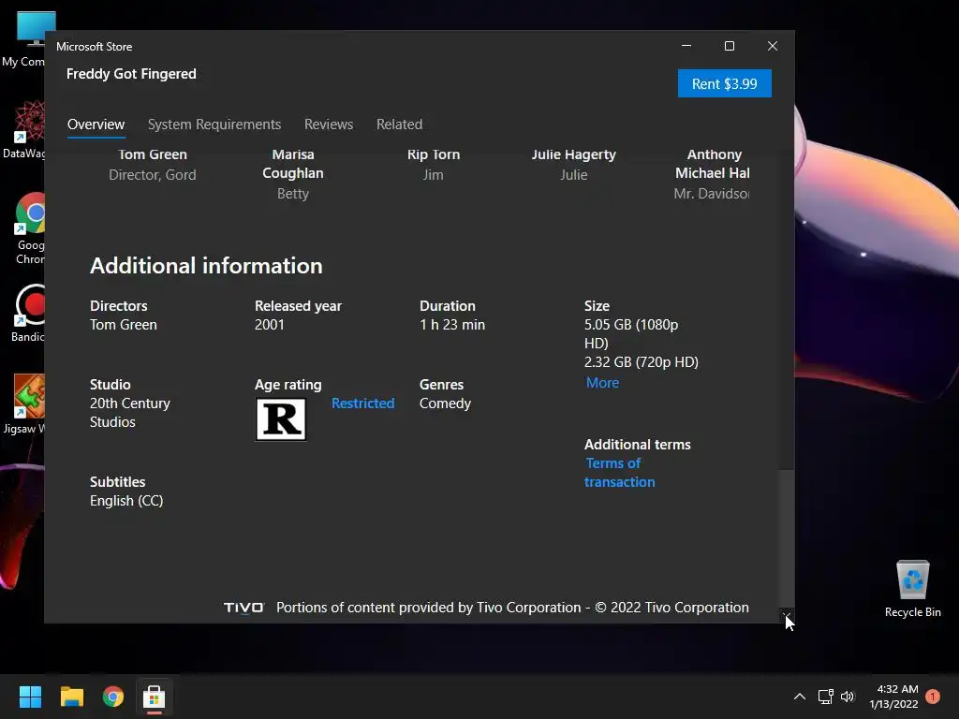Viewport: 959px width, 719px height.
Task: Click the R rating badge image
Action: point(281,419)
